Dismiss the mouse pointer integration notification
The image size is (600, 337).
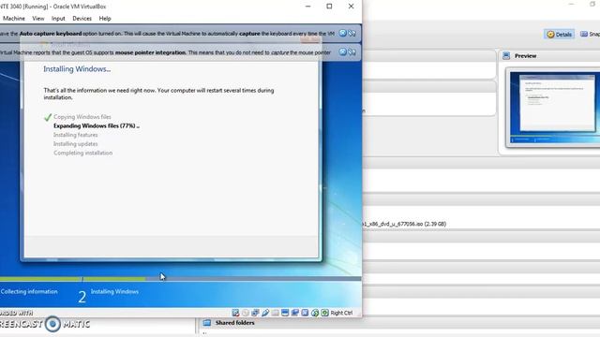(342, 51)
